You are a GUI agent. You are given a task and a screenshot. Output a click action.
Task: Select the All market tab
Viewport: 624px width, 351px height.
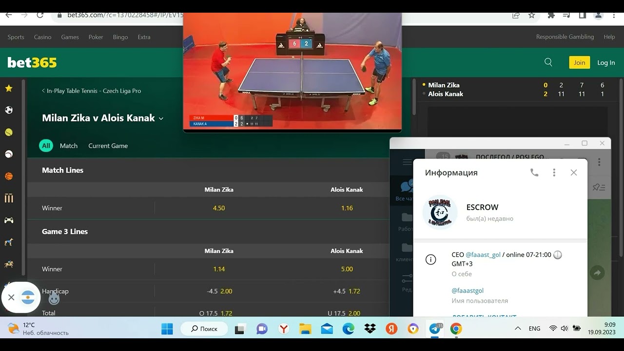coord(46,146)
